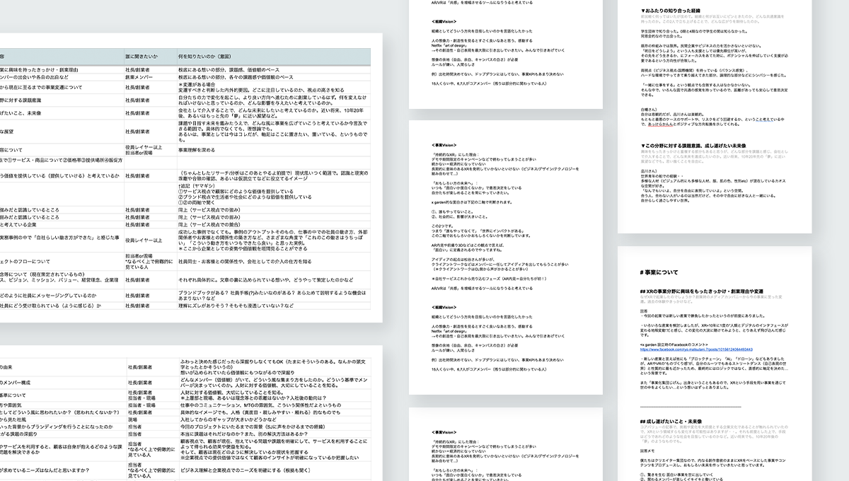Click the '# 事業について' document heading
This screenshot has height=481, width=849.
click(x=659, y=272)
